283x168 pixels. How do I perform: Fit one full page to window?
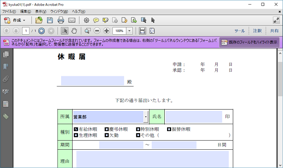point(152,31)
